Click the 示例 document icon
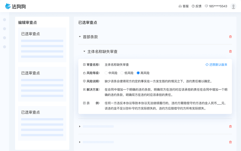 coord(84,103)
